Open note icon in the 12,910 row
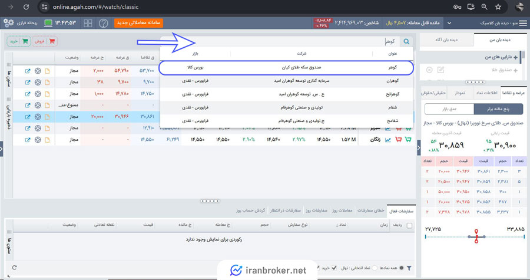530x280 pixels. 47,128
